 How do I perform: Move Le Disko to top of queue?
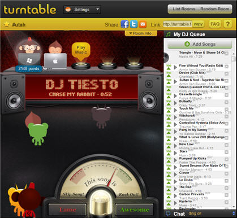click(x=169, y=181)
